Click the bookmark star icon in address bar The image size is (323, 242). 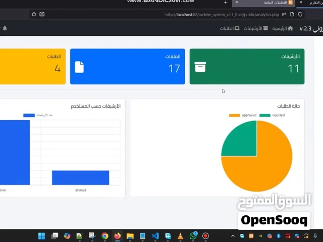34,14
